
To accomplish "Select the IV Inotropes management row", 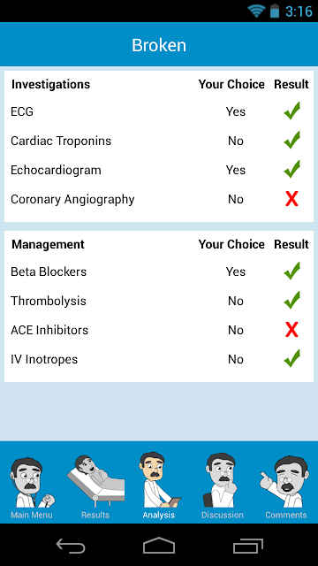I will click(x=159, y=360).
